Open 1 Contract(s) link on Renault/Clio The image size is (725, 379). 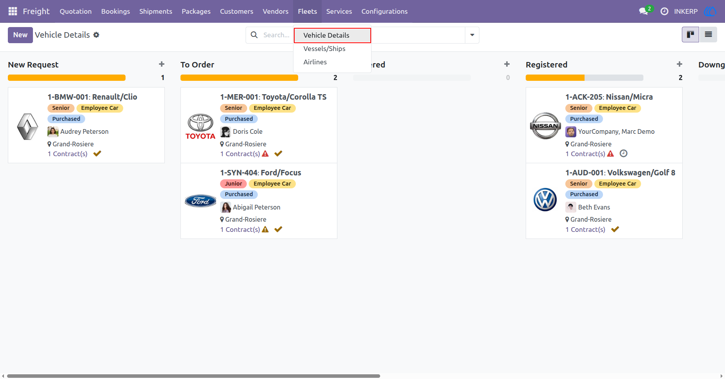point(67,154)
